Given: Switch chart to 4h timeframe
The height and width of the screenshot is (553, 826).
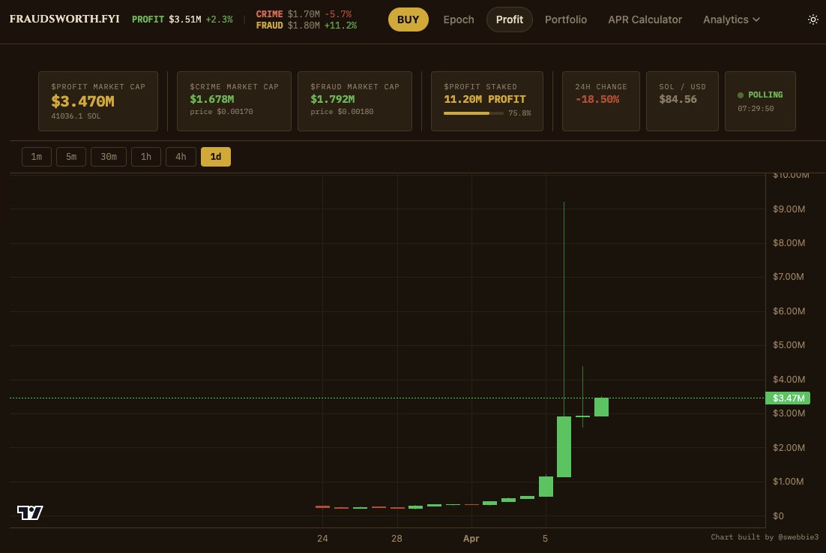Looking at the screenshot, I should (181, 157).
